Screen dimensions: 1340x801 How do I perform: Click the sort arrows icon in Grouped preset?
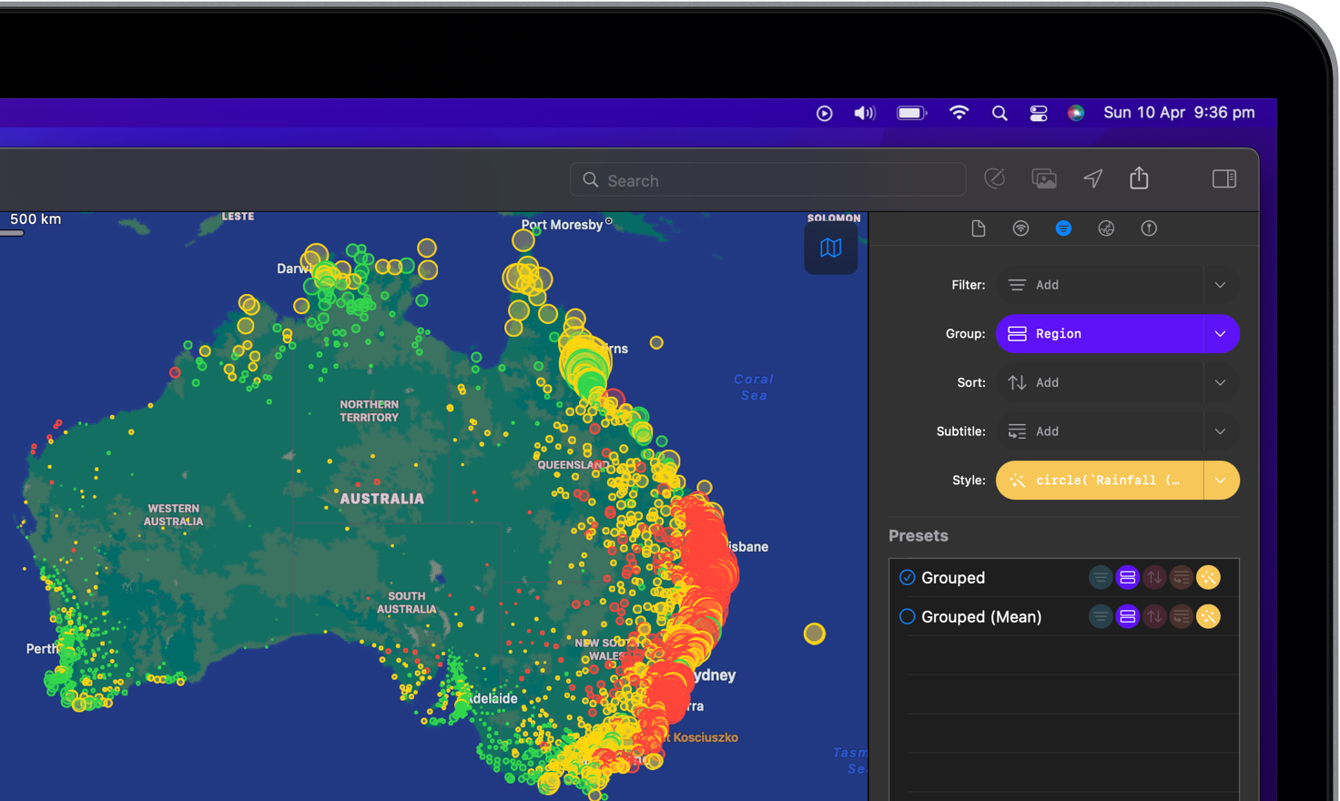tap(1154, 577)
